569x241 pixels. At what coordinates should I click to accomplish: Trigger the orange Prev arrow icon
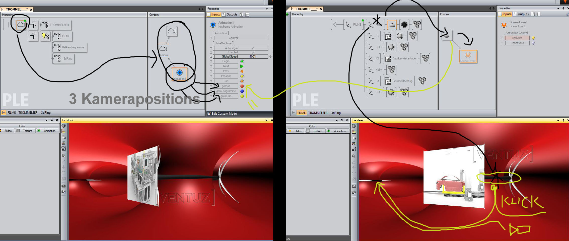point(242,71)
